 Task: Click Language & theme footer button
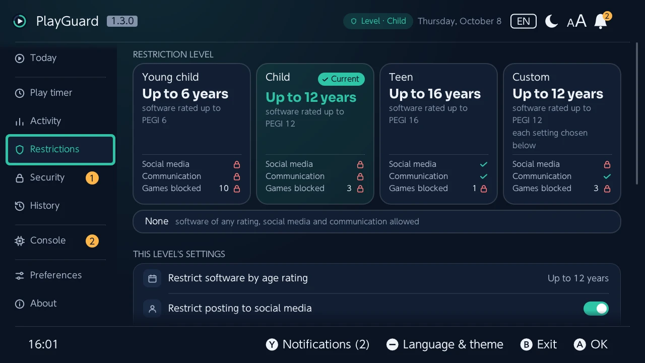click(445, 344)
